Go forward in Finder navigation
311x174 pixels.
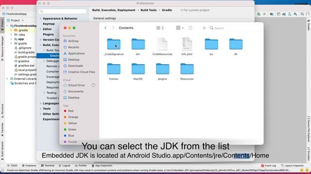tap(113, 28)
